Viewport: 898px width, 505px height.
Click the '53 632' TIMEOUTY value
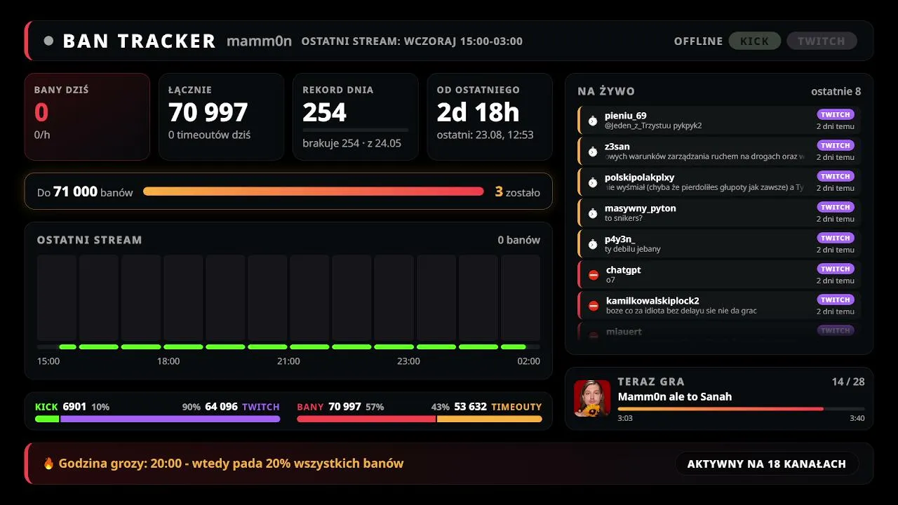coord(470,407)
